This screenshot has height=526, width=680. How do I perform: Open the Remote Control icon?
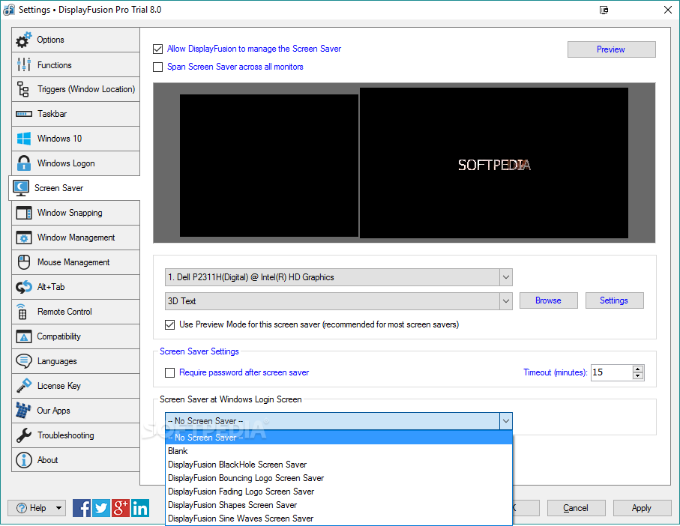[22, 312]
